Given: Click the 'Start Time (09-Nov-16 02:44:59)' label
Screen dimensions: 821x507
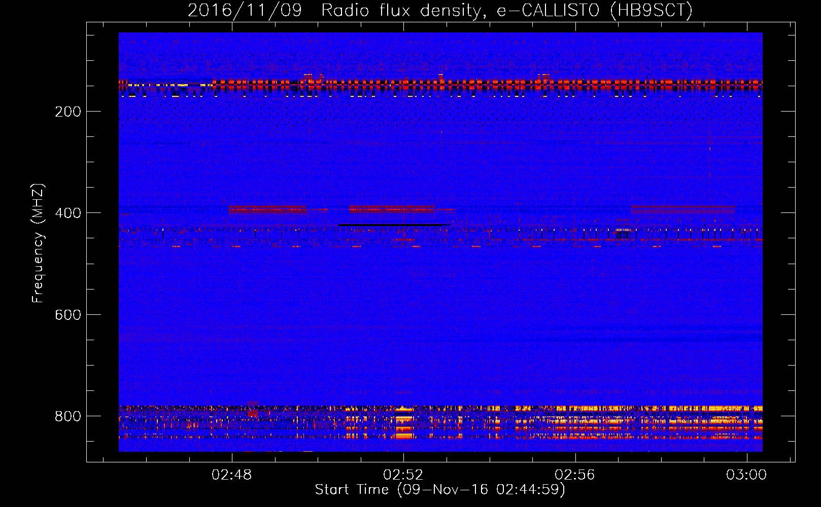Looking at the screenshot, I should (440, 490).
